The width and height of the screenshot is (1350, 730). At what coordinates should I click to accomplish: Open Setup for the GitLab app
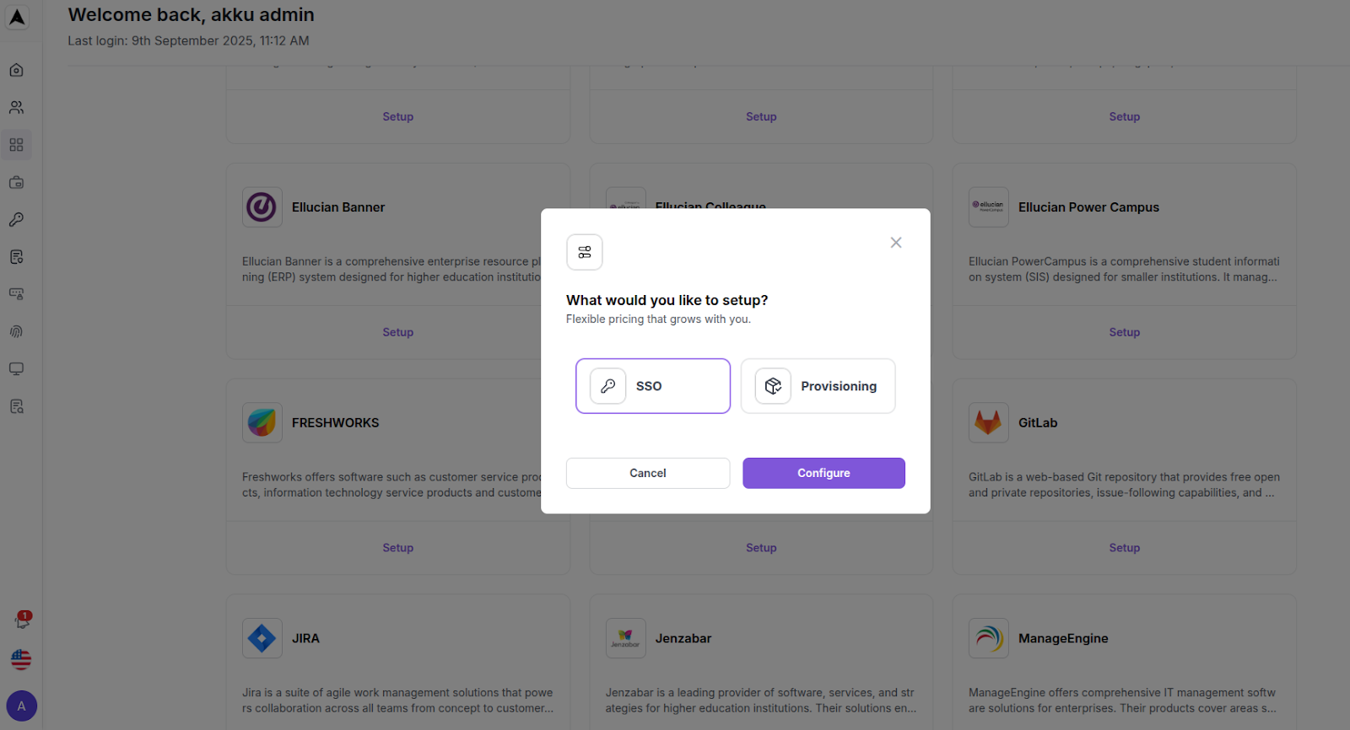click(x=1124, y=547)
